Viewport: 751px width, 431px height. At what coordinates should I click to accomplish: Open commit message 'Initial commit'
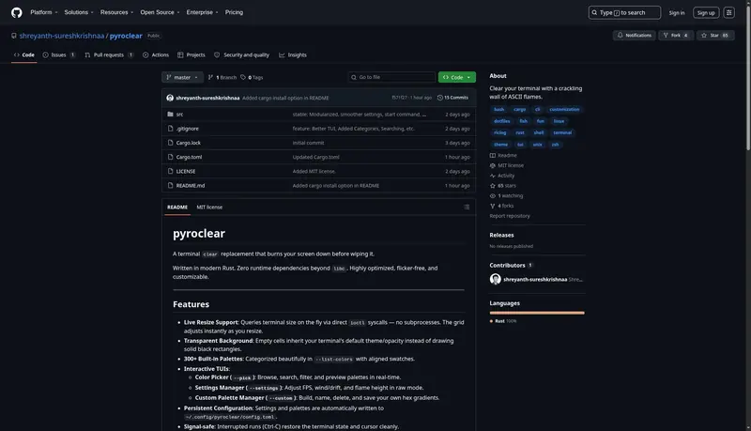[x=309, y=143]
